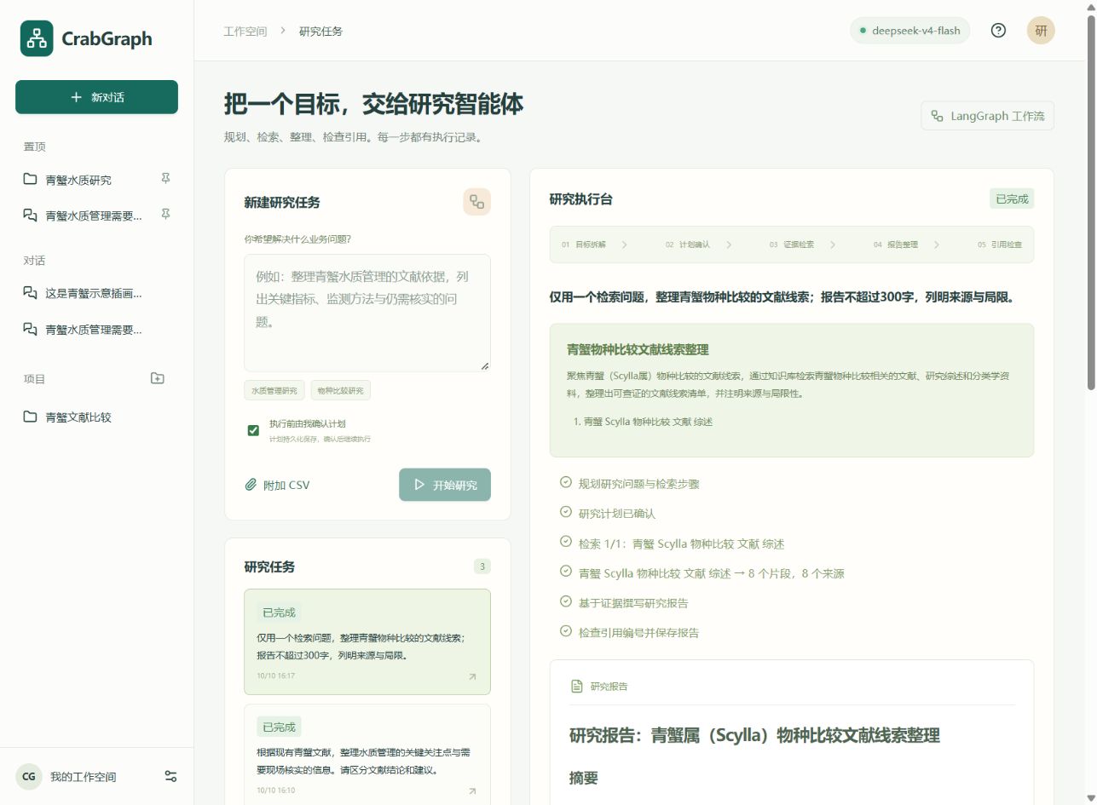Select step 03 证据检索
Screen dimensions: 1097x805
(x=792, y=244)
